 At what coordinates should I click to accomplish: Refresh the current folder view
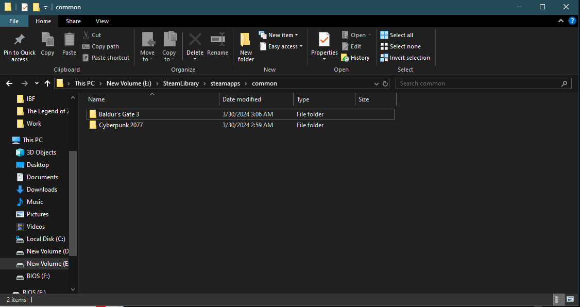(x=385, y=83)
